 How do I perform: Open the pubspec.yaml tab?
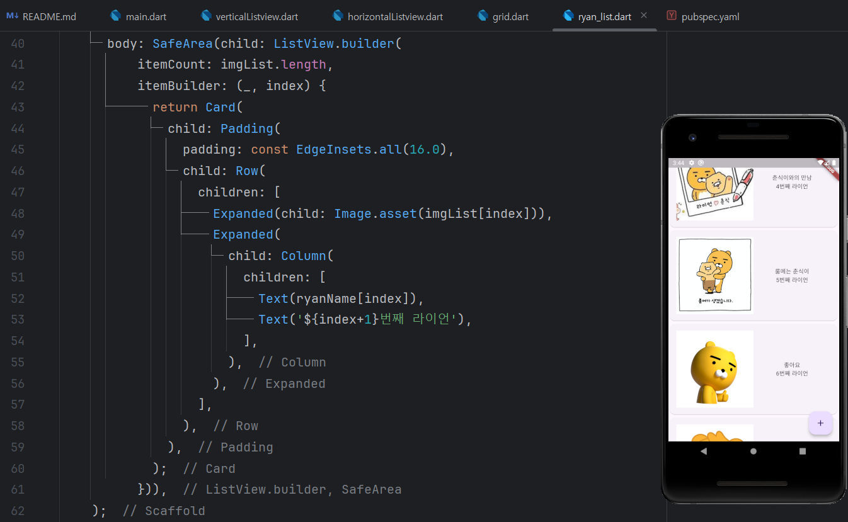pyautogui.click(x=703, y=16)
